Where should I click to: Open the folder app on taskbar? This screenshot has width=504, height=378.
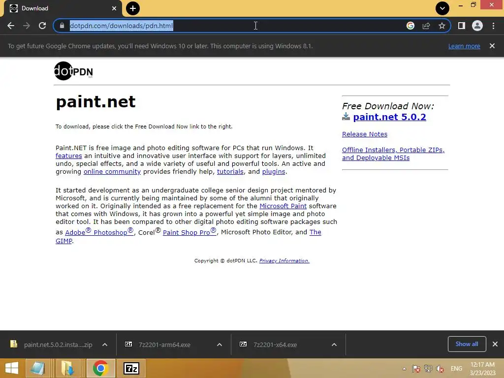(x=68, y=368)
